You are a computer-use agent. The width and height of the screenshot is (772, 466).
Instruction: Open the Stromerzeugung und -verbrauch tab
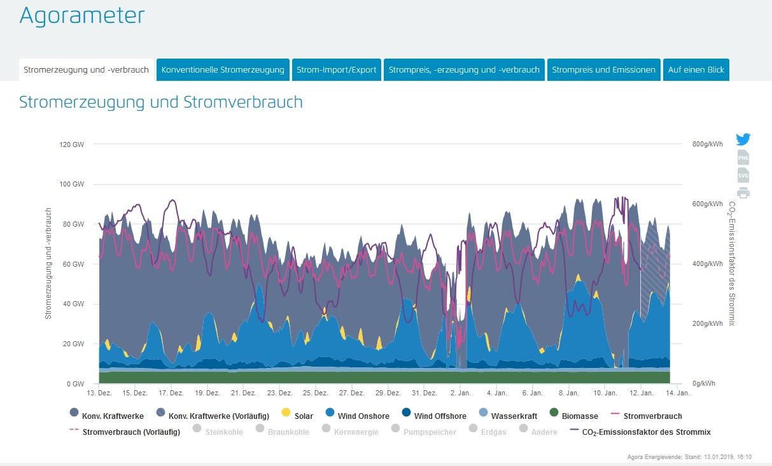point(87,70)
